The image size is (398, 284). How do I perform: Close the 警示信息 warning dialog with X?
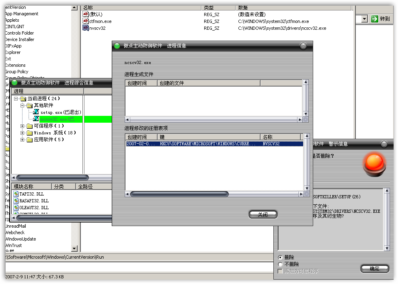pyautogui.click(x=384, y=144)
